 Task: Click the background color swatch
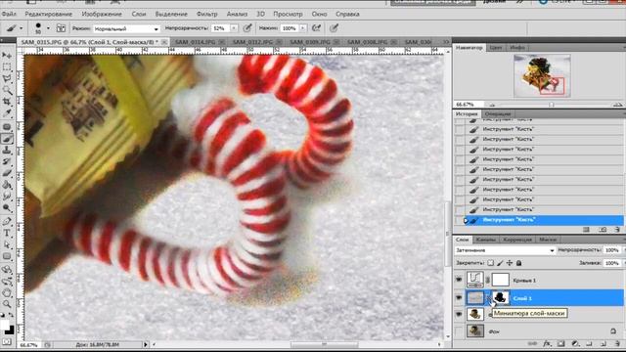(x=10, y=330)
